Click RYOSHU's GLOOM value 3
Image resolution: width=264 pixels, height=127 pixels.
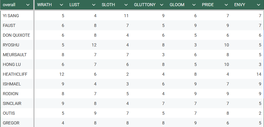(195, 45)
